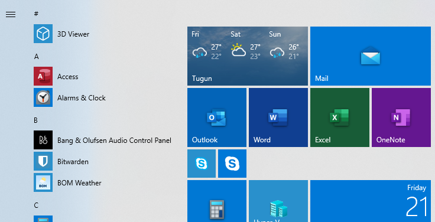Open the Alarms & Clock icon
This screenshot has height=222, width=435.
coord(43,97)
